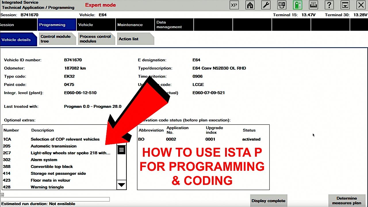Select row 1CA Selection of COP relevant vehicles

59,139
